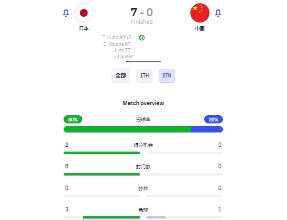The height and width of the screenshot is (220, 287).
Task: Switch to the 1TH first-half tab
Action: [x=144, y=76]
